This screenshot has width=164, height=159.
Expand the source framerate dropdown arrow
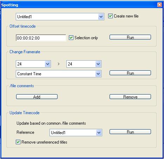pyautogui.click(x=48, y=64)
